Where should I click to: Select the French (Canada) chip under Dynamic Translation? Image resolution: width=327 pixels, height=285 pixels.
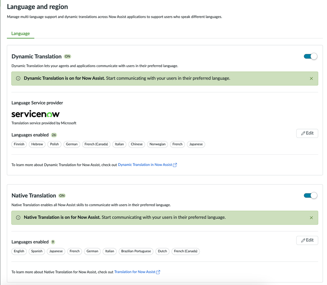pyautogui.click(x=96, y=144)
